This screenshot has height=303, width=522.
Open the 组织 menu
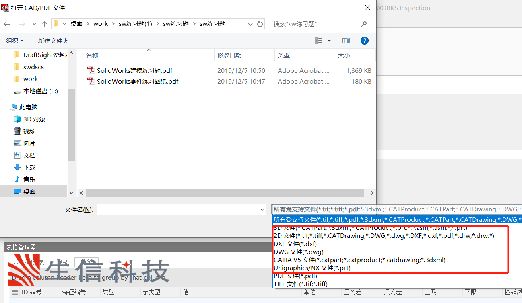15,41
